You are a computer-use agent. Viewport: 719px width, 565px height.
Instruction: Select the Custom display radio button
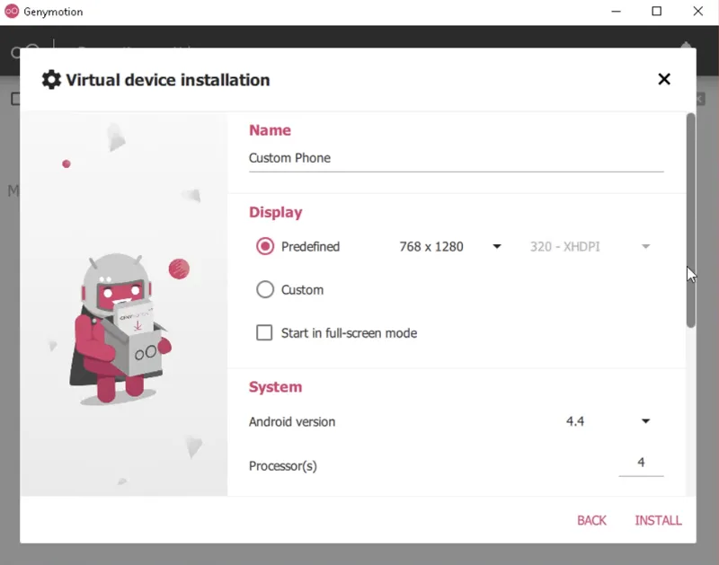click(265, 289)
